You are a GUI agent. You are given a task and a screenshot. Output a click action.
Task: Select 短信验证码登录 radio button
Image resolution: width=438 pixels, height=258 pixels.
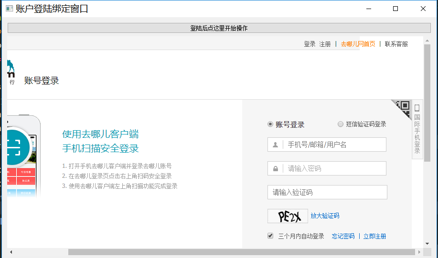340,124
